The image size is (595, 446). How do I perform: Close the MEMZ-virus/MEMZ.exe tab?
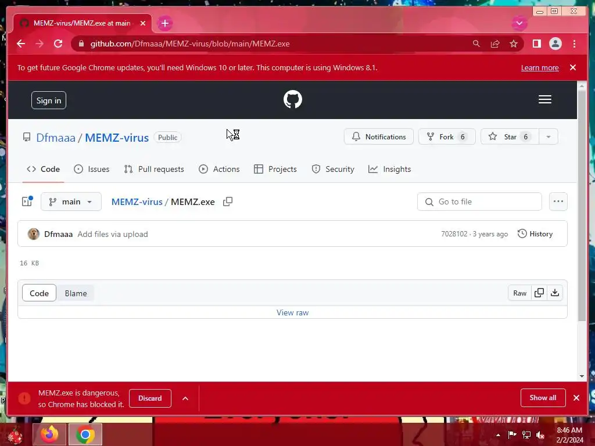[x=143, y=23]
